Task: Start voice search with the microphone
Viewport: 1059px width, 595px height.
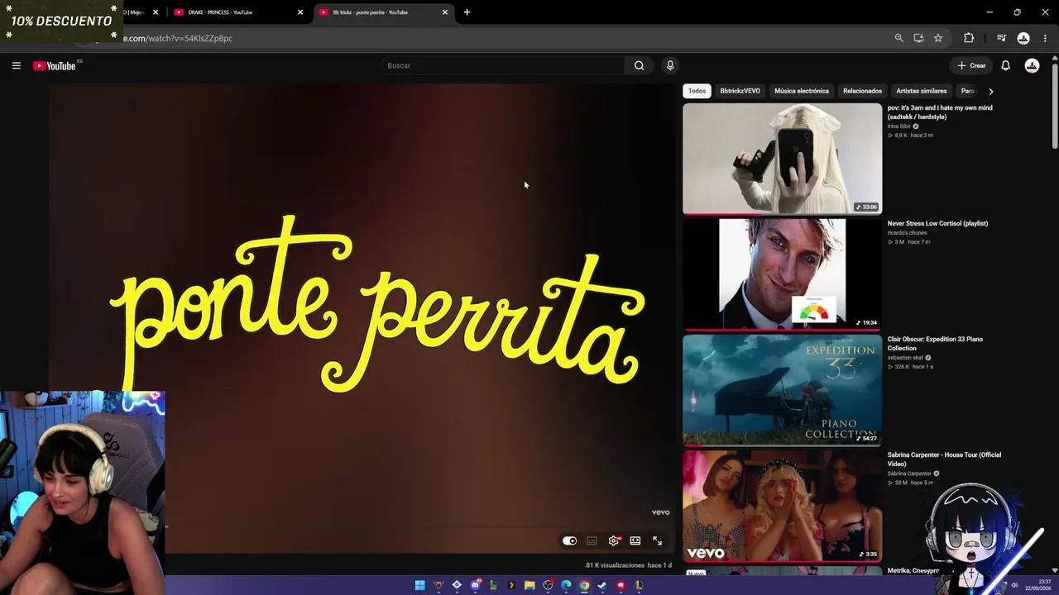Action: pyautogui.click(x=670, y=65)
